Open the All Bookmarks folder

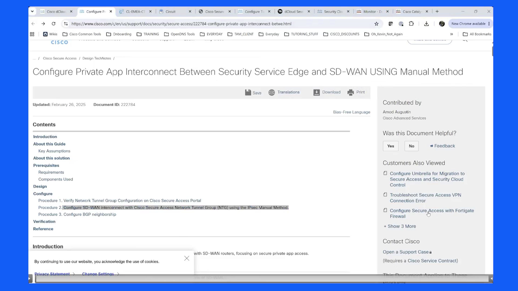[x=477, y=34]
